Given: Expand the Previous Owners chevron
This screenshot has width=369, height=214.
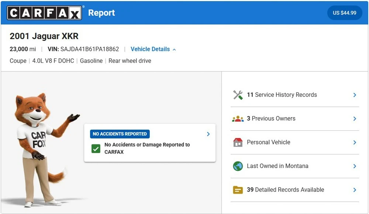Looking at the screenshot, I should [355, 119].
